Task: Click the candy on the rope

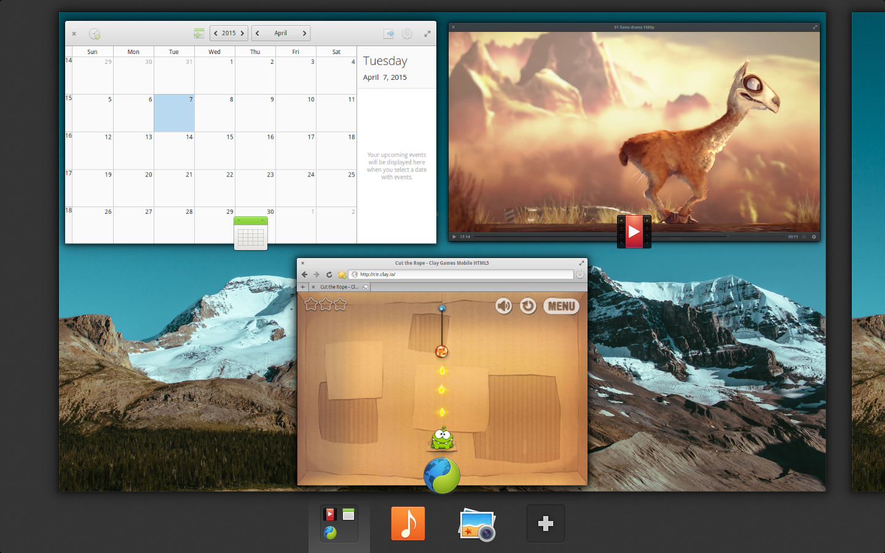Action: (441, 351)
